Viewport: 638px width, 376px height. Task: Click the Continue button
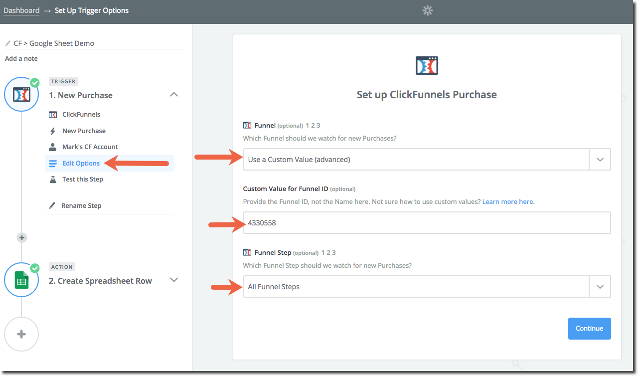pyautogui.click(x=590, y=329)
